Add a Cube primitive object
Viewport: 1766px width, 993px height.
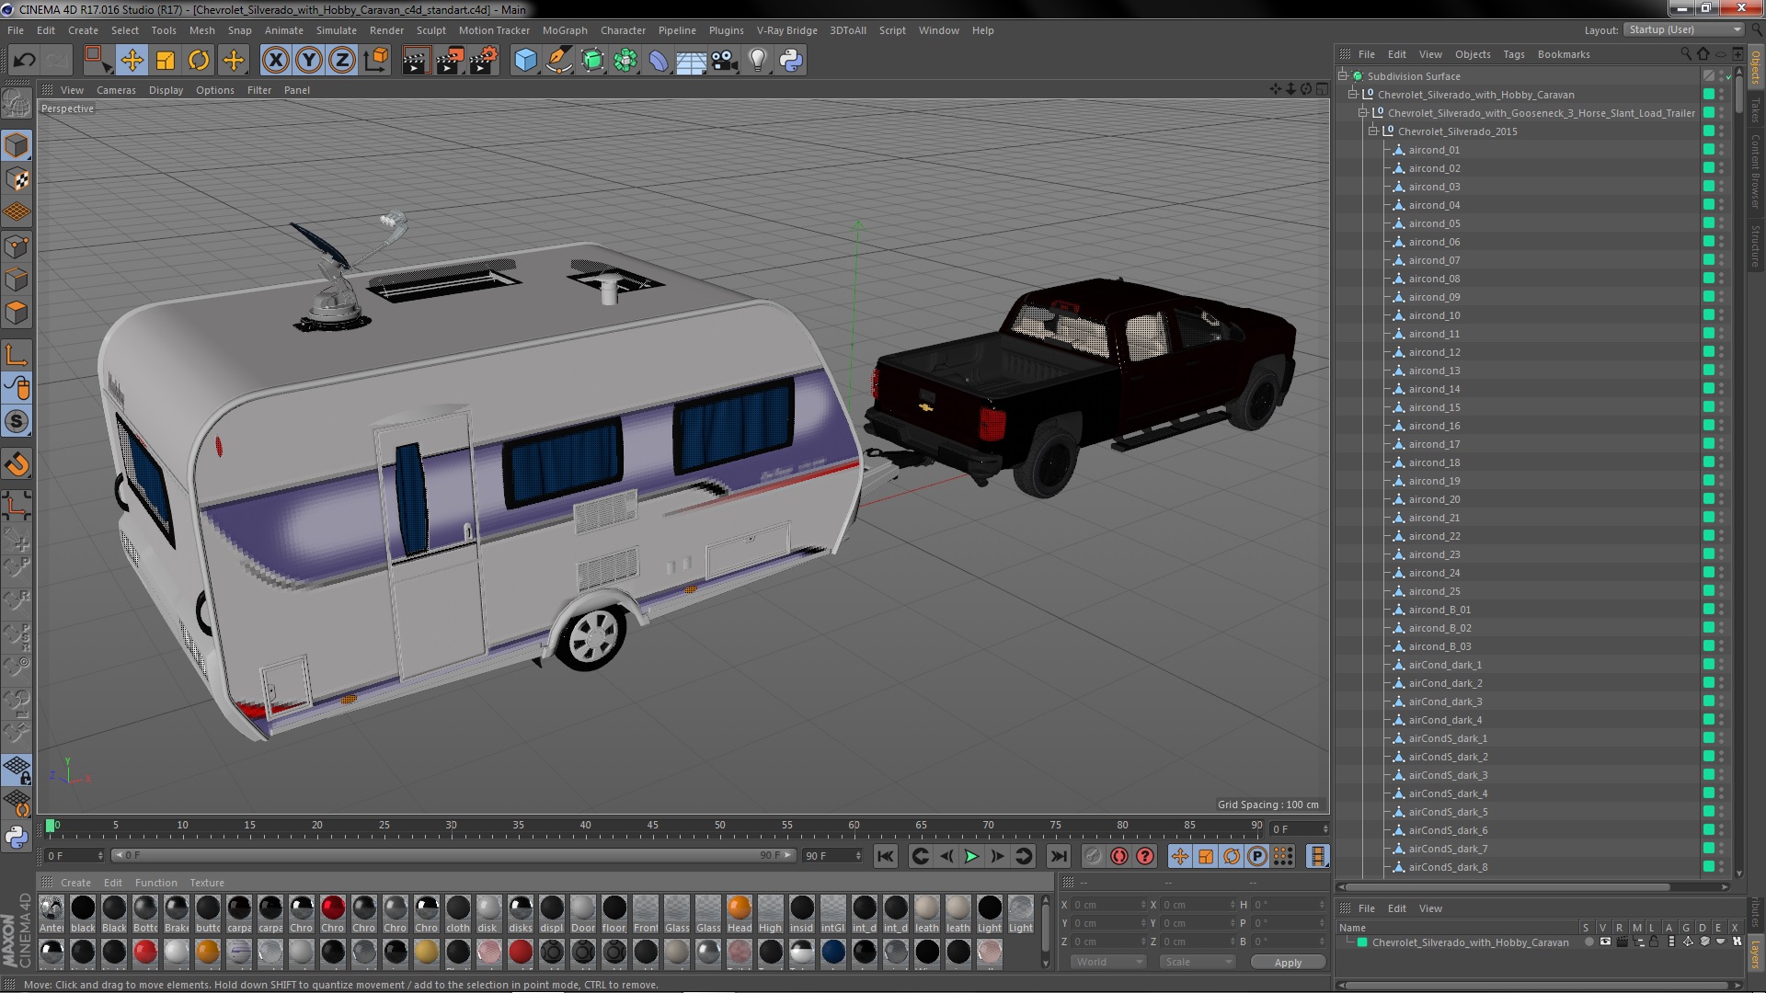coord(525,61)
